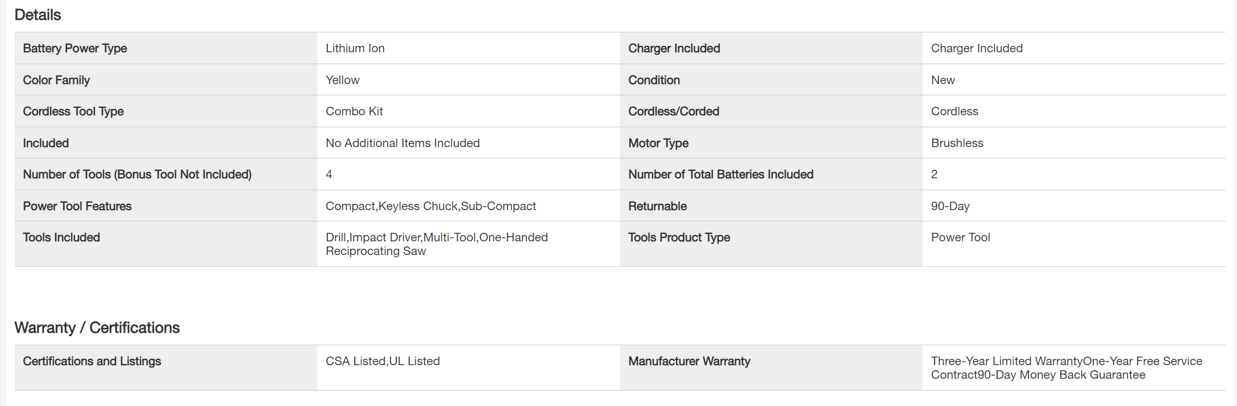Select the Compact, Keyless Chuck, Sub-Compact value
The width and height of the screenshot is (1237, 406).
click(x=430, y=206)
